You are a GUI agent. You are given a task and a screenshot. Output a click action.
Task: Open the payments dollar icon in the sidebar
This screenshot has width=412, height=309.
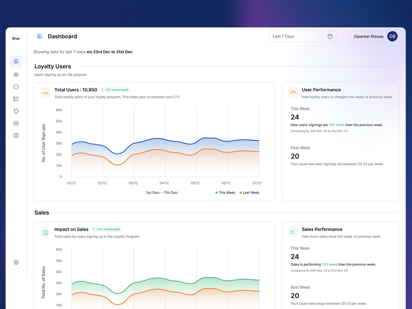point(16,135)
